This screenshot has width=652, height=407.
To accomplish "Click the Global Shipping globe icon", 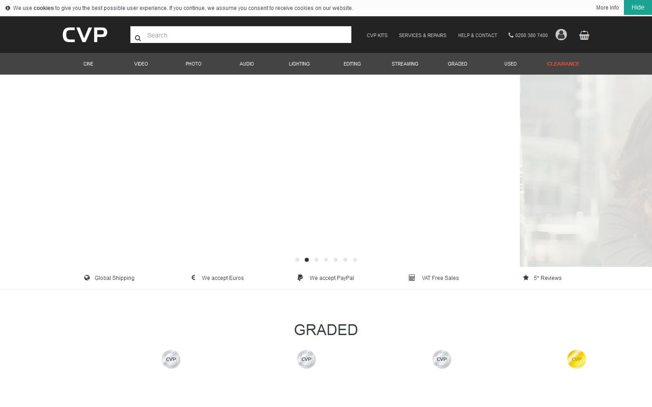I will click(86, 278).
